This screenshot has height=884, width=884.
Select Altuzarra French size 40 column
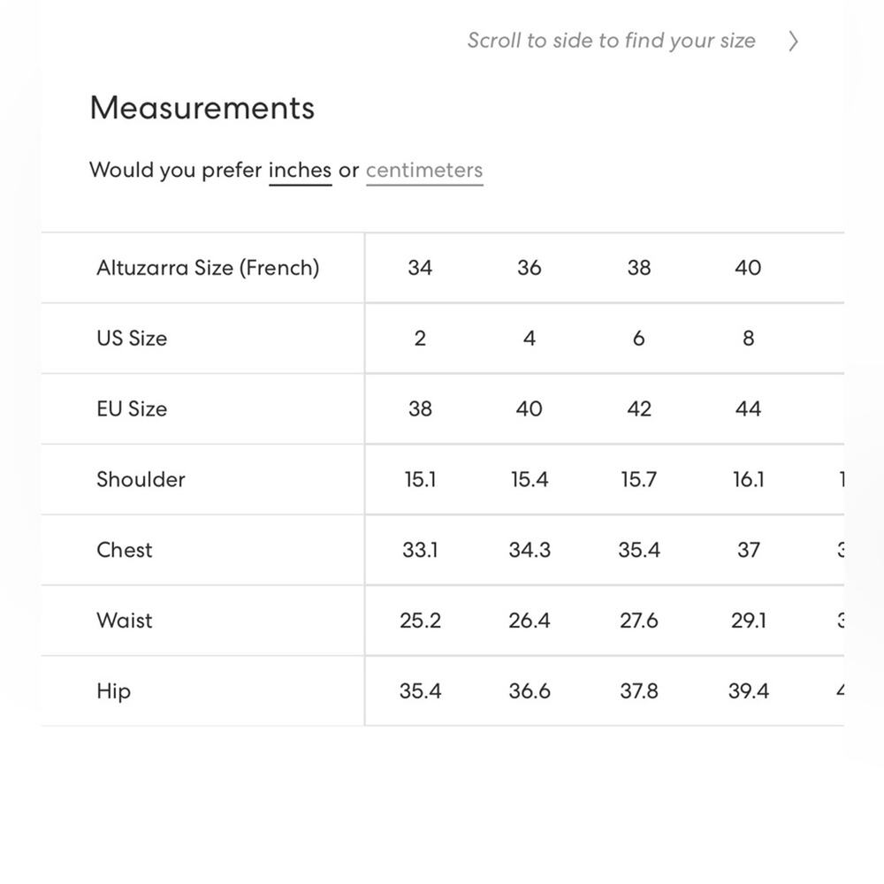tap(748, 268)
